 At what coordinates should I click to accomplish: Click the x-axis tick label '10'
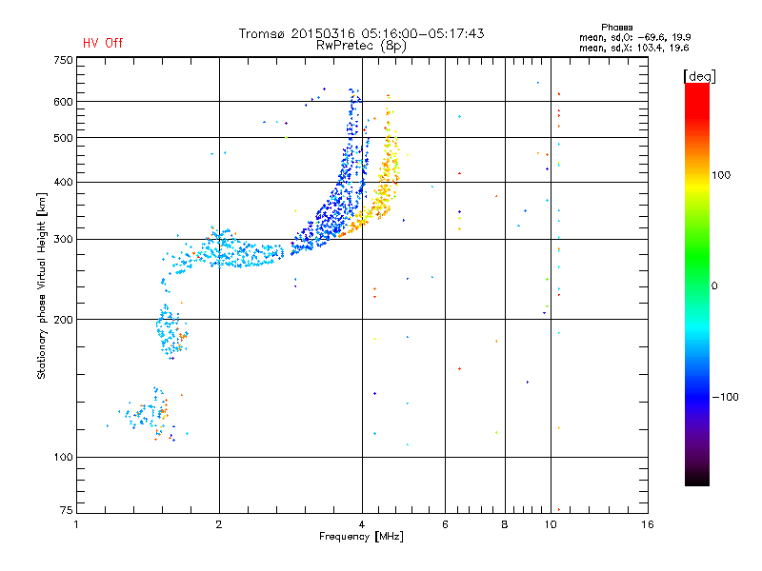point(551,524)
